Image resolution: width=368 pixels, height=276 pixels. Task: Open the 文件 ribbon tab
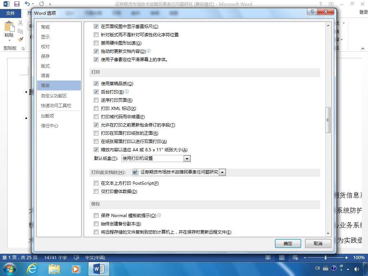10,13
